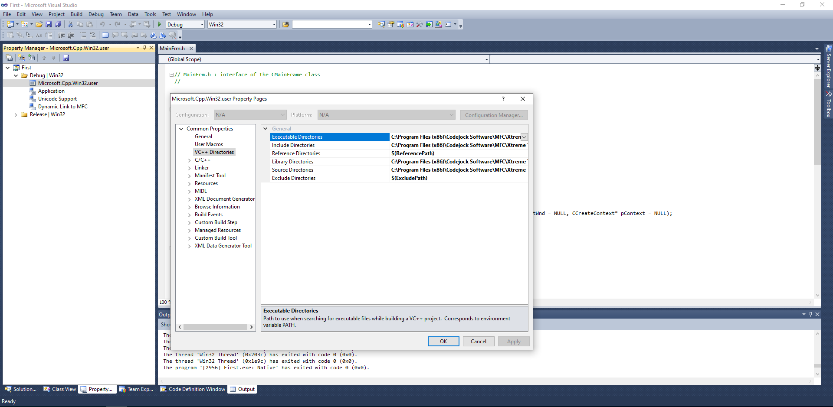Open the (Global Scope) dropdown
833x407 pixels.
[486, 59]
